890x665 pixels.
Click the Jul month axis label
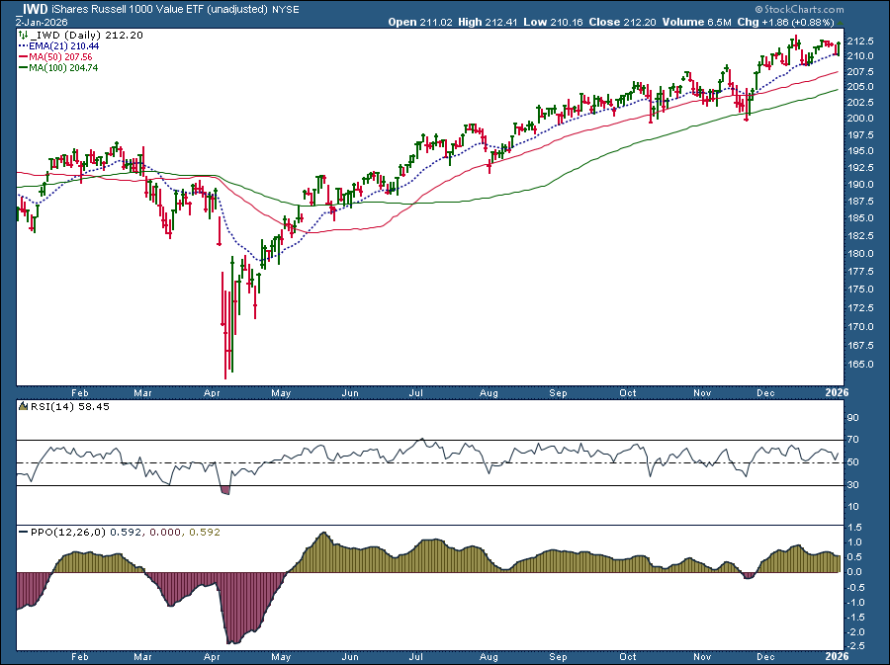415,392
